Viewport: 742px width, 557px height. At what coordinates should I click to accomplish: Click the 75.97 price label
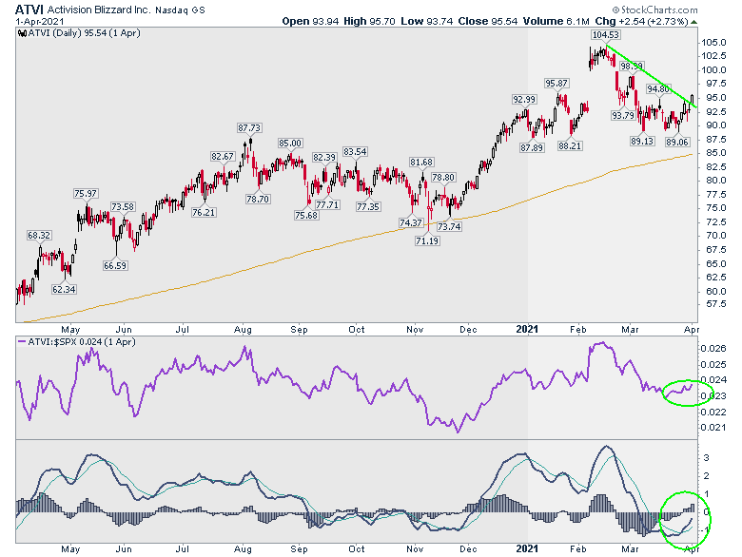(x=86, y=194)
